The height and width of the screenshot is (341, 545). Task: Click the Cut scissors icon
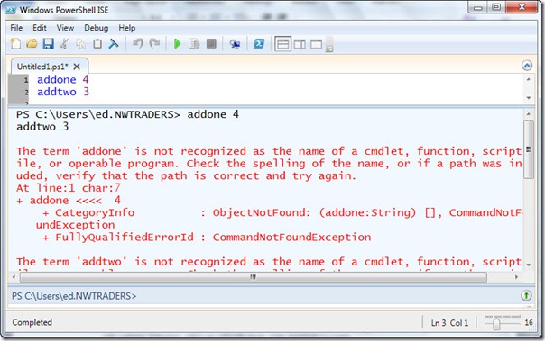tap(64, 44)
